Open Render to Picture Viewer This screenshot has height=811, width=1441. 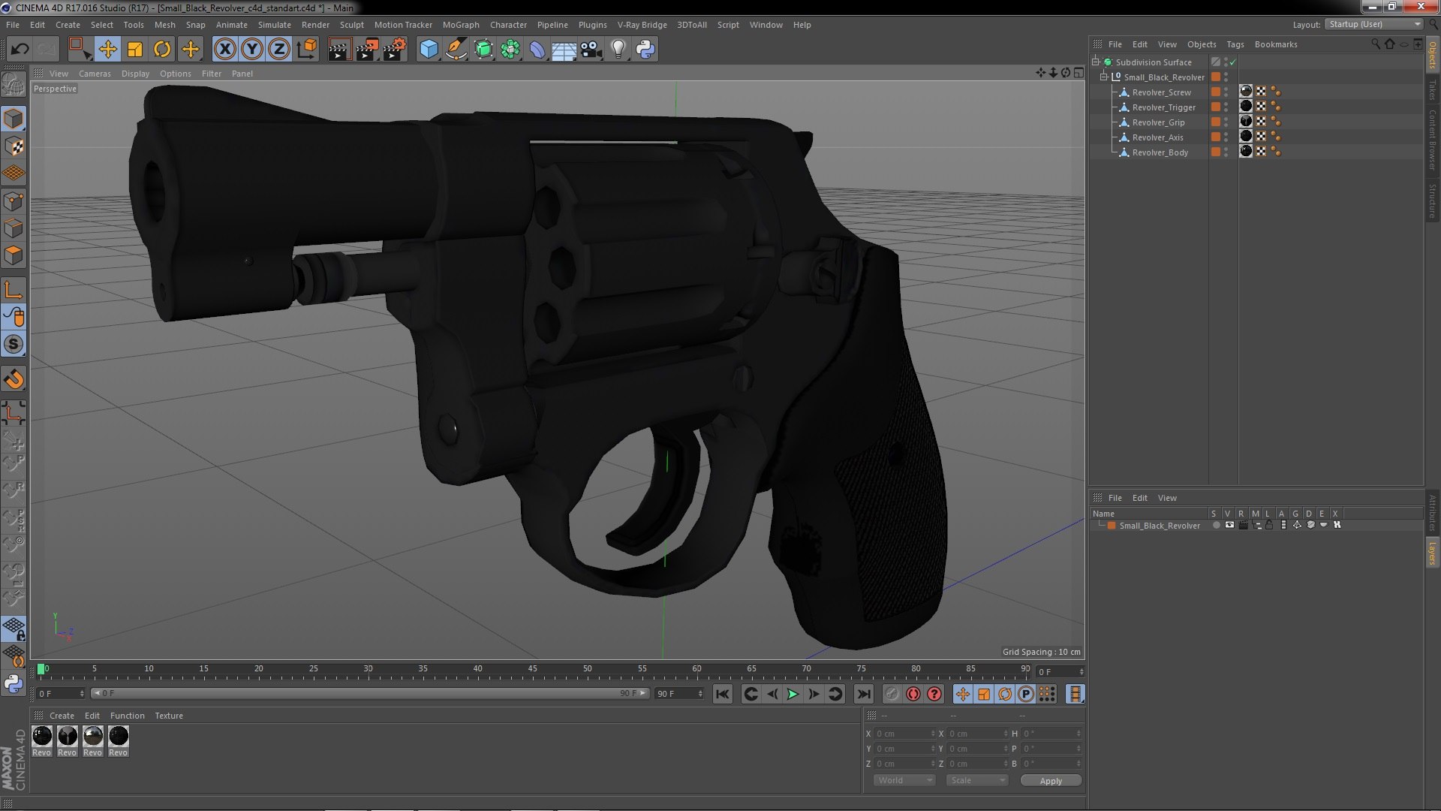(x=367, y=50)
